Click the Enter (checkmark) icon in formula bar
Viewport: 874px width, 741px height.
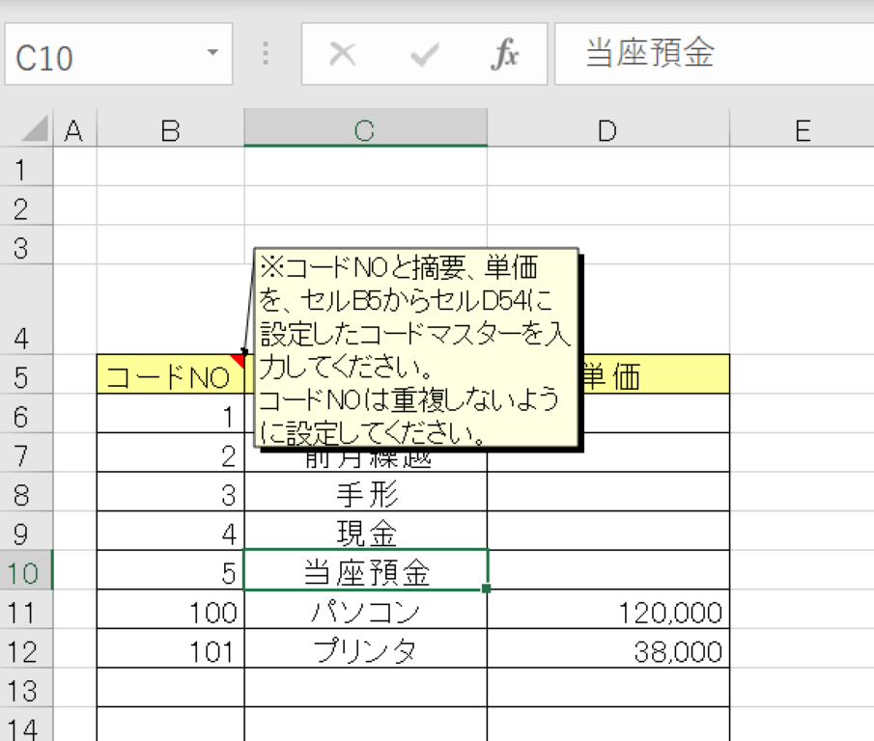[423, 54]
